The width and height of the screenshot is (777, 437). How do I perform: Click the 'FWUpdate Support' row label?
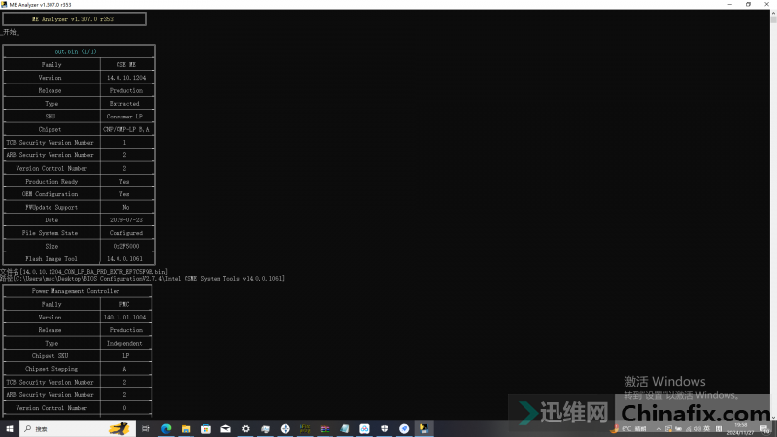pyautogui.click(x=51, y=207)
